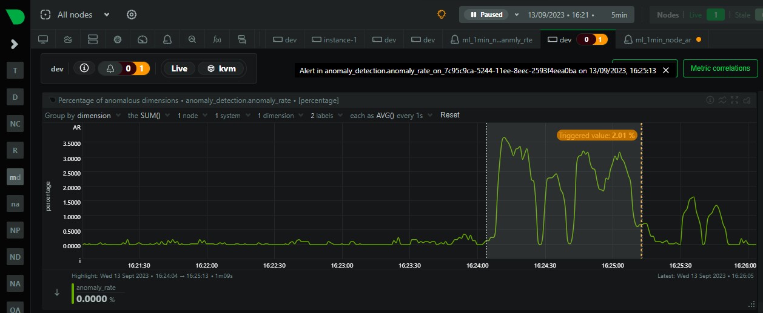Open the Kubernetes tab icon
Image resolution: width=763 pixels, height=313 pixels.
point(118,39)
